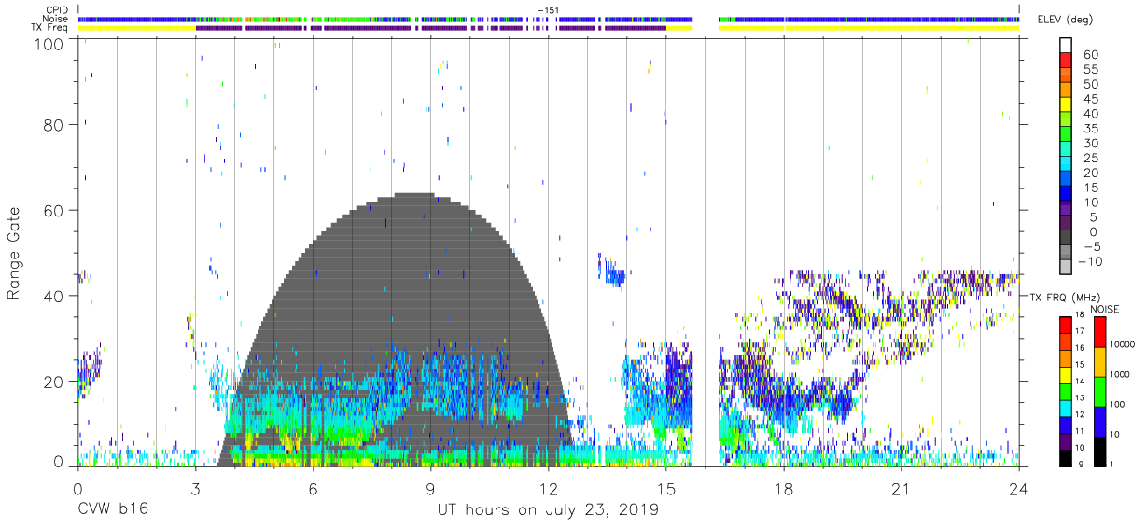
Task: Click the 80 tick on Range Gate axis
Action: pos(54,125)
